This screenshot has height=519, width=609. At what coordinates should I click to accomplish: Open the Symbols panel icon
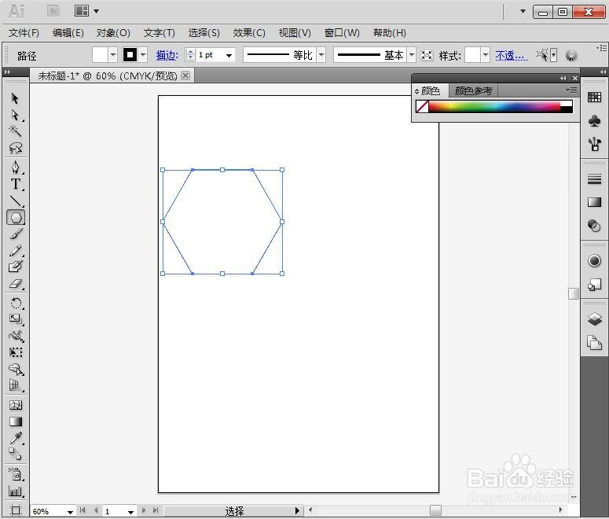594,121
